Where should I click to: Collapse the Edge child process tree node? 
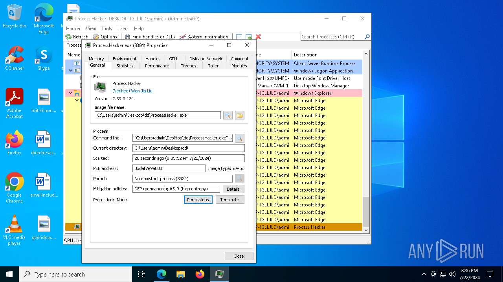(77, 100)
